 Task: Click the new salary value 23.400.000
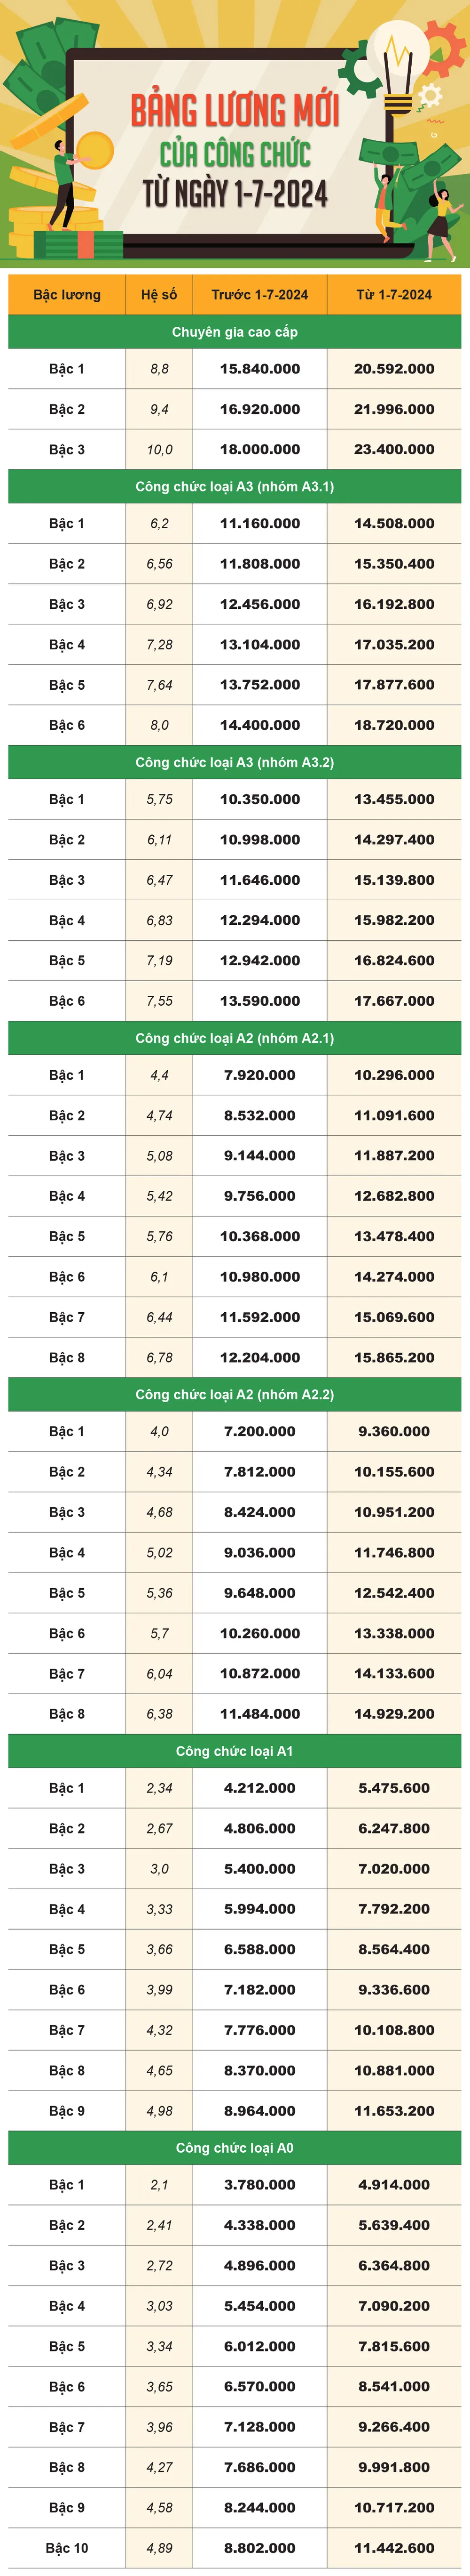click(x=394, y=450)
